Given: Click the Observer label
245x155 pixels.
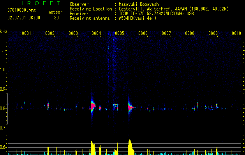Looking at the screenshot, I should tap(79, 4).
